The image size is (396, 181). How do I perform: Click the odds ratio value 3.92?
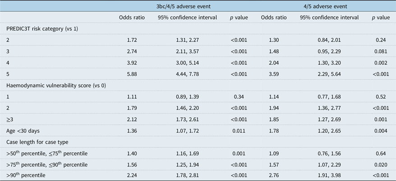pos(131,62)
